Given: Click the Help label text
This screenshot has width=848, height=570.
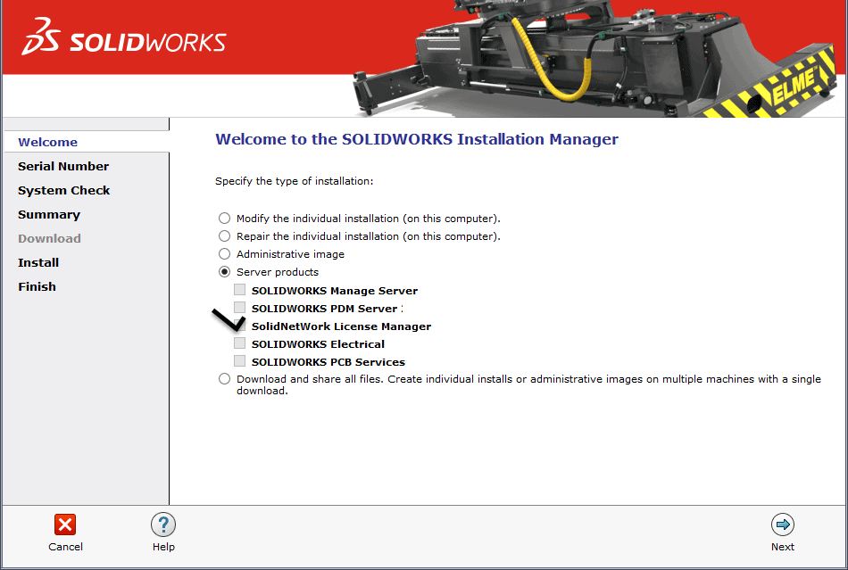Looking at the screenshot, I should pos(163,547).
